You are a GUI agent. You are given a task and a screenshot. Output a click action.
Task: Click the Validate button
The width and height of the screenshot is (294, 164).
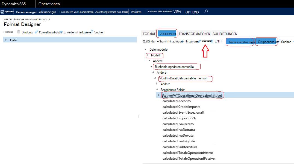(x=136, y=12)
